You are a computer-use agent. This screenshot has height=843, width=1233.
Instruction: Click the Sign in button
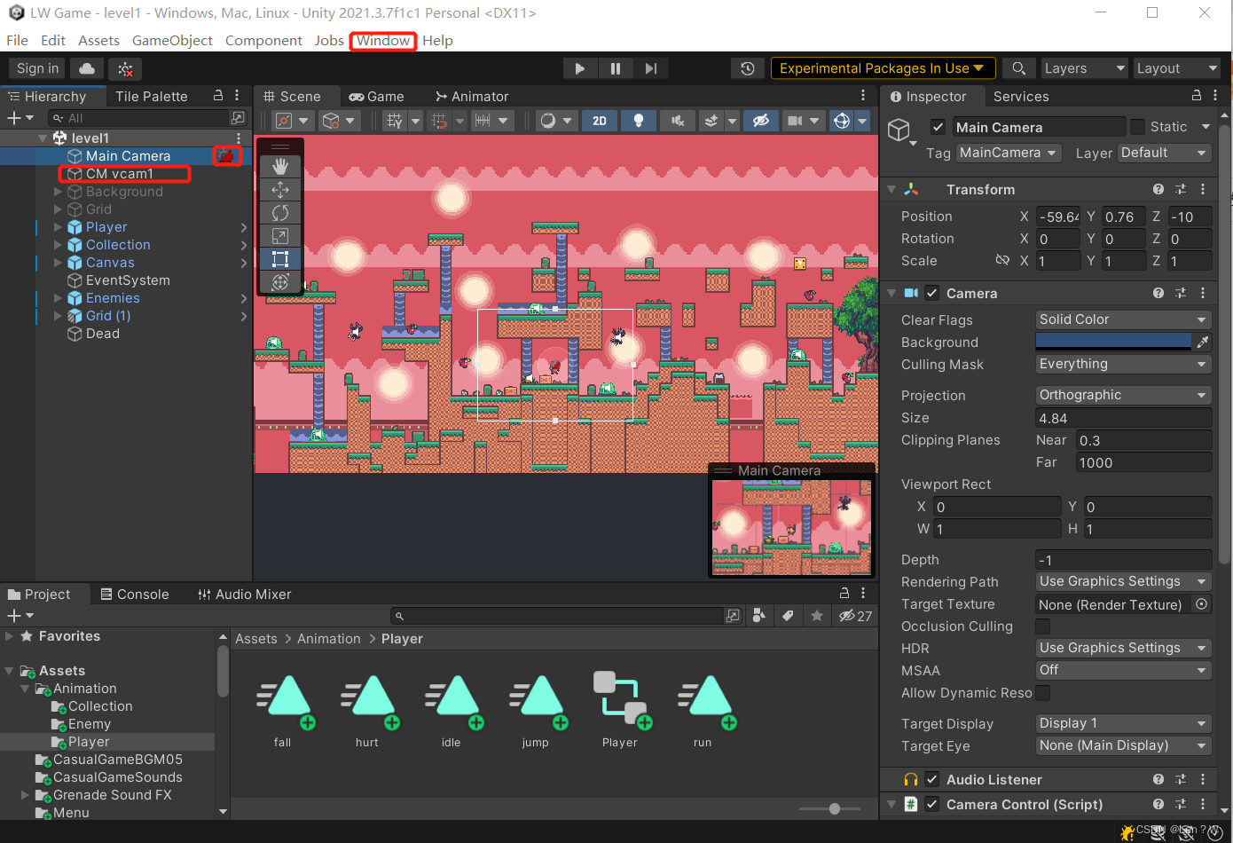[x=37, y=68]
